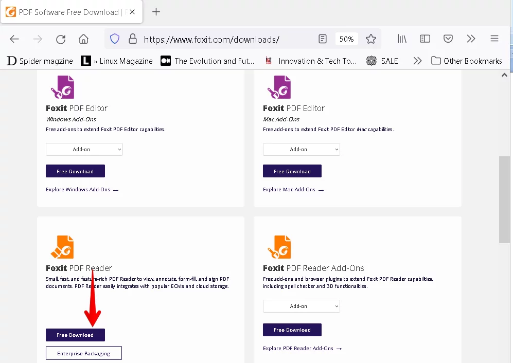Reset zoom via the 50% badge
The image size is (513, 363).
point(346,39)
